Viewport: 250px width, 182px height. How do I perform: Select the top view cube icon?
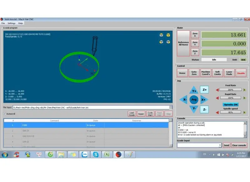click(x=161, y=35)
